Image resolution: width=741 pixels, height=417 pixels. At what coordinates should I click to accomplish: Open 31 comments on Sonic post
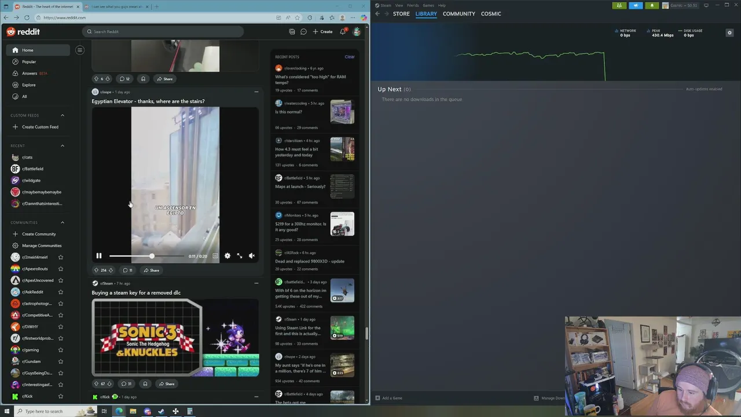(x=126, y=383)
